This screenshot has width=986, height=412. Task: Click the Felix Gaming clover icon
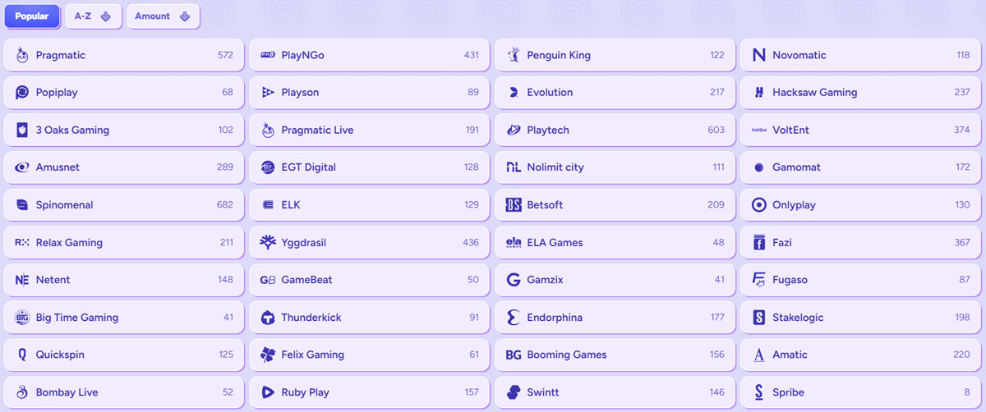[x=268, y=355]
